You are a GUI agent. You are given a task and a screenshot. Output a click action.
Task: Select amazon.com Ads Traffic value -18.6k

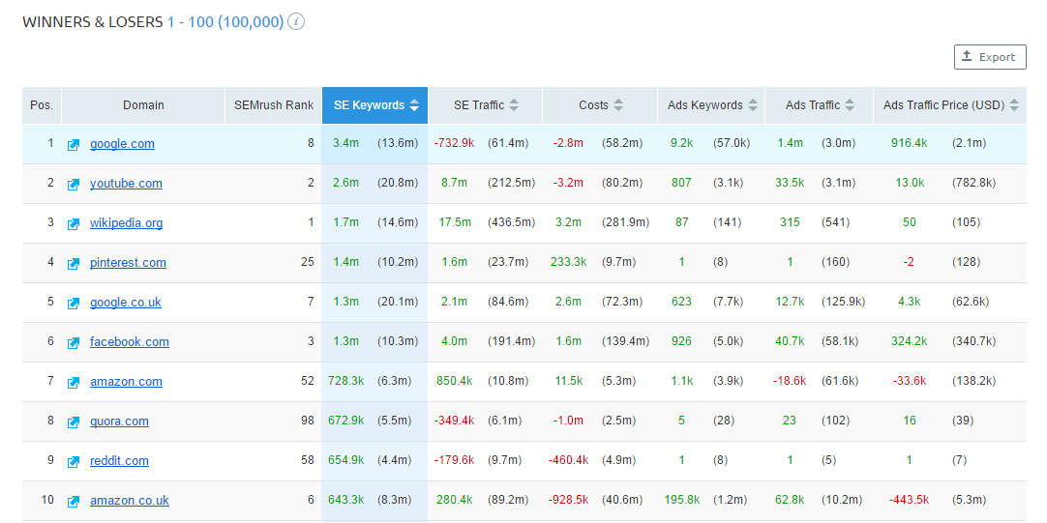[790, 382]
